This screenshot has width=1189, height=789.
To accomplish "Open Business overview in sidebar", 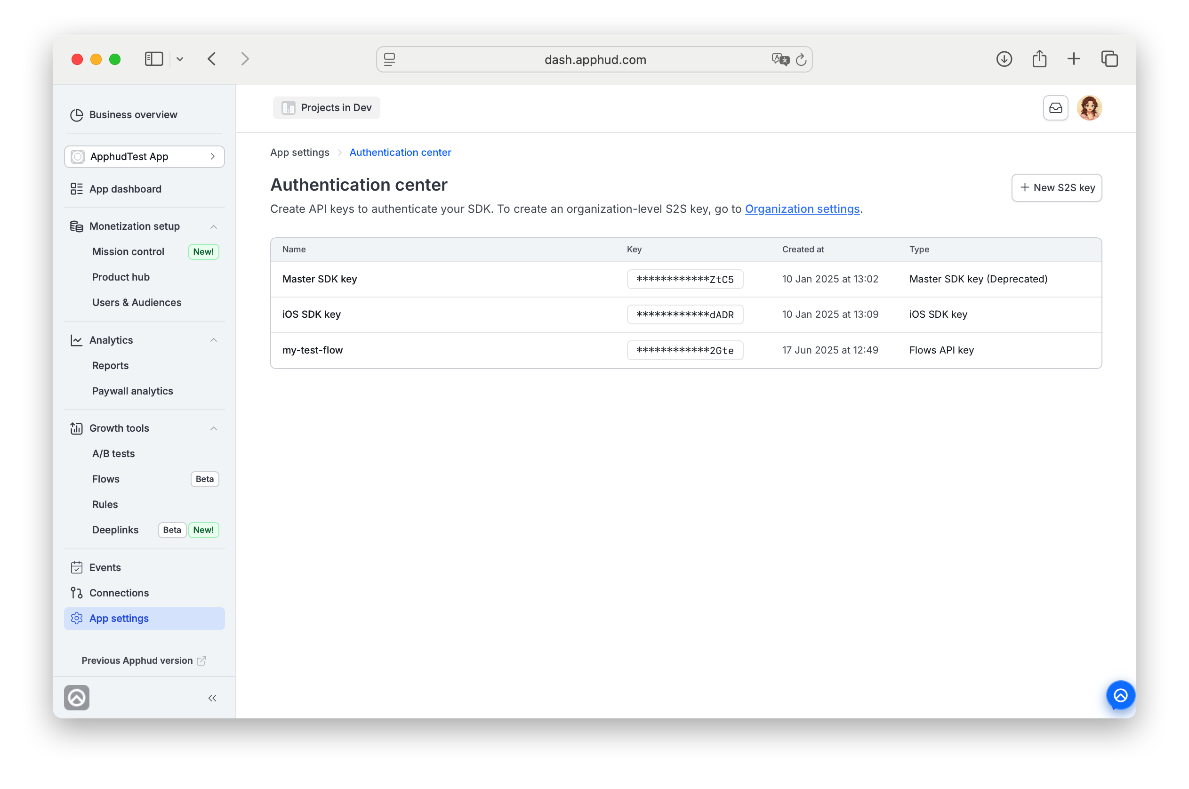I will click(133, 115).
